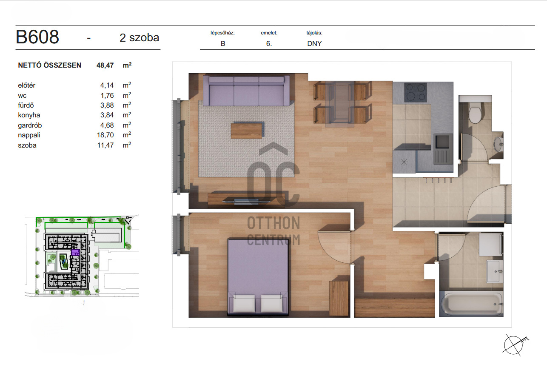
Task: Select the small washbasin in the WC
Action: point(498,143)
